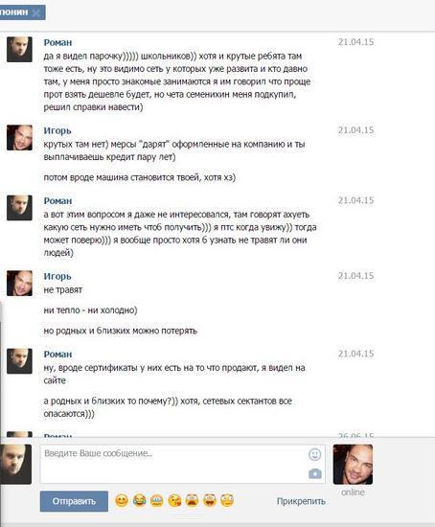Focus the Введите Ваше сообщение field
The image size is (435, 527).
pos(183,464)
